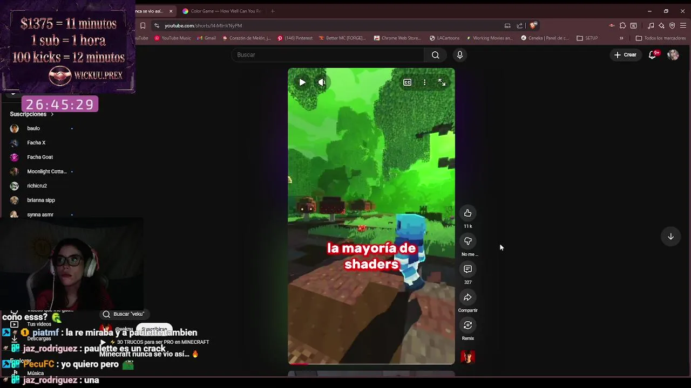Open the account avatar menu
Screen dimensions: 691x388
coord(673,55)
